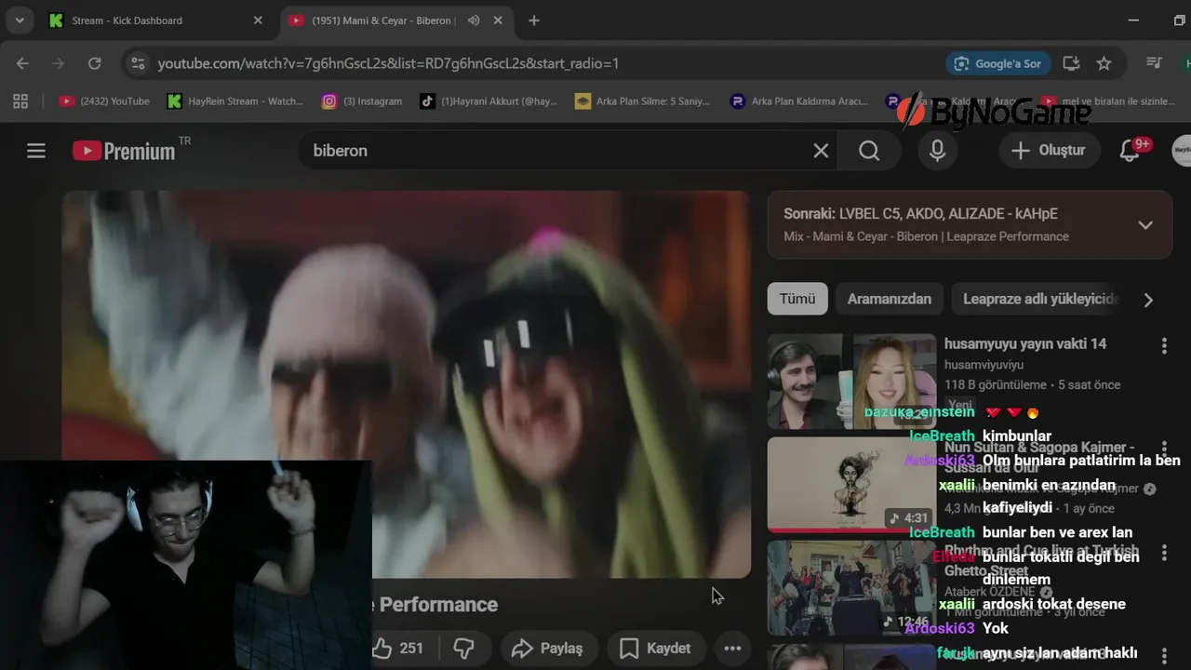This screenshot has width=1191, height=670.
Task: Open Arka Plan Kaldırma Aracı bookmark
Action: (x=800, y=100)
